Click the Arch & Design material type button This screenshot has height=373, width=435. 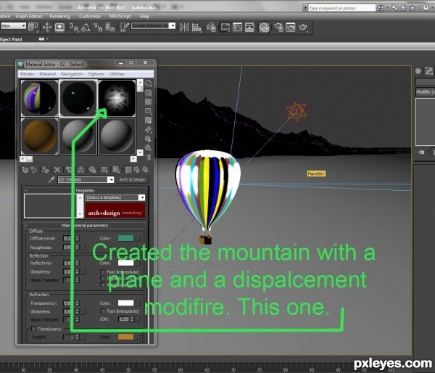coord(133,180)
